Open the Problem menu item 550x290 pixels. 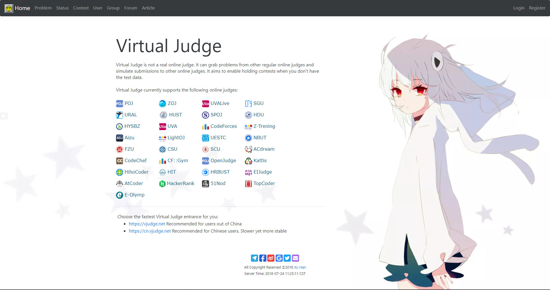pyautogui.click(x=43, y=8)
